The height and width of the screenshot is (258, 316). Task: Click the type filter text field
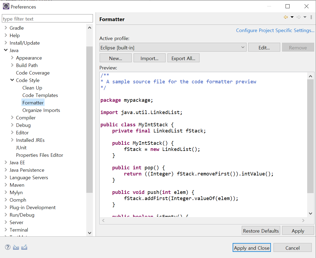[47, 18]
